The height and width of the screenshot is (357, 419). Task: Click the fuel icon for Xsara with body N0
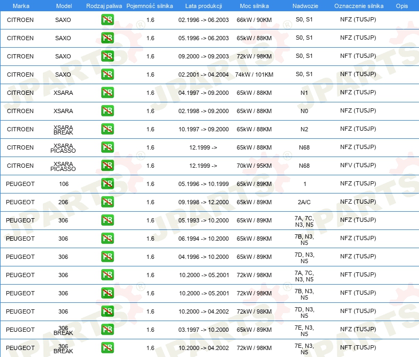click(x=107, y=111)
